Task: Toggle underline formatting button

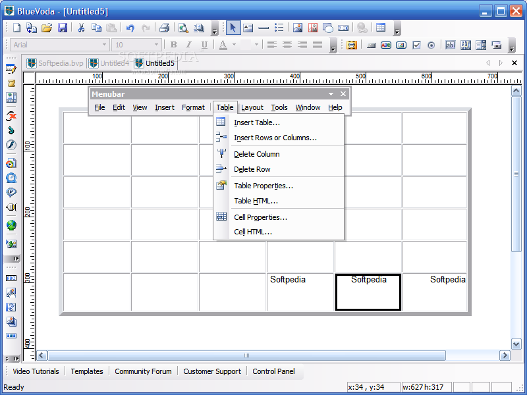Action: 204,45
